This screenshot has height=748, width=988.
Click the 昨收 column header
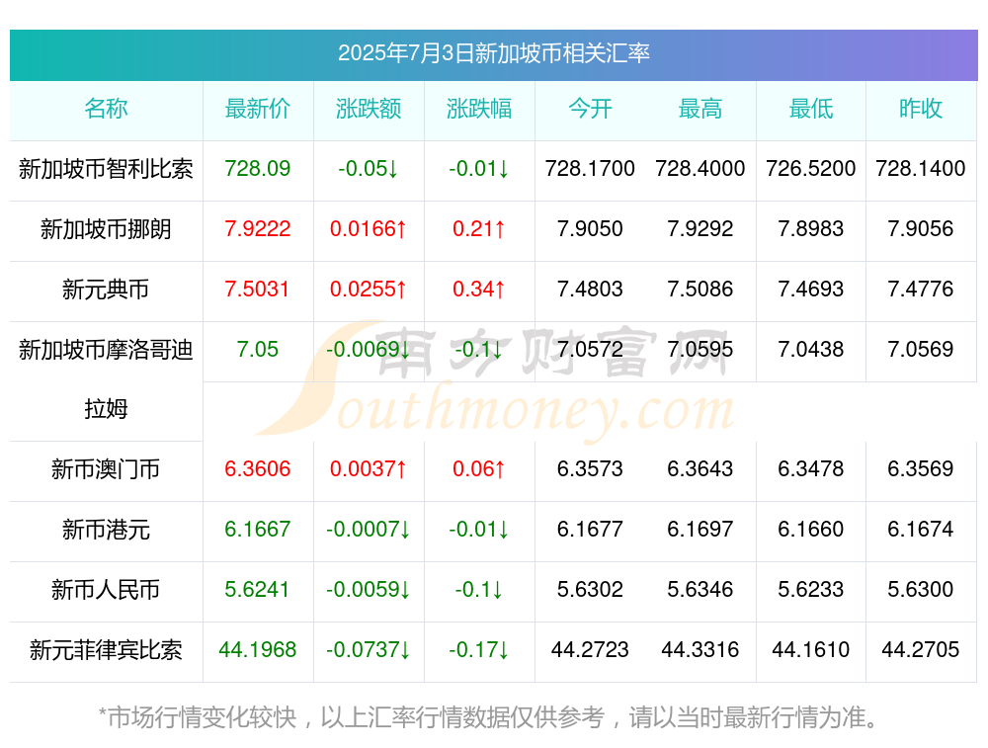click(921, 109)
